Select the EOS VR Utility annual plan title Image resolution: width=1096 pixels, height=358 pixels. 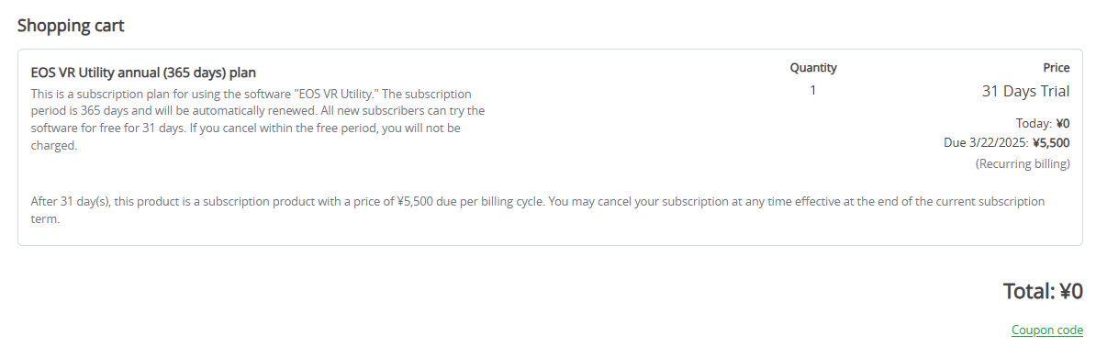pos(143,72)
